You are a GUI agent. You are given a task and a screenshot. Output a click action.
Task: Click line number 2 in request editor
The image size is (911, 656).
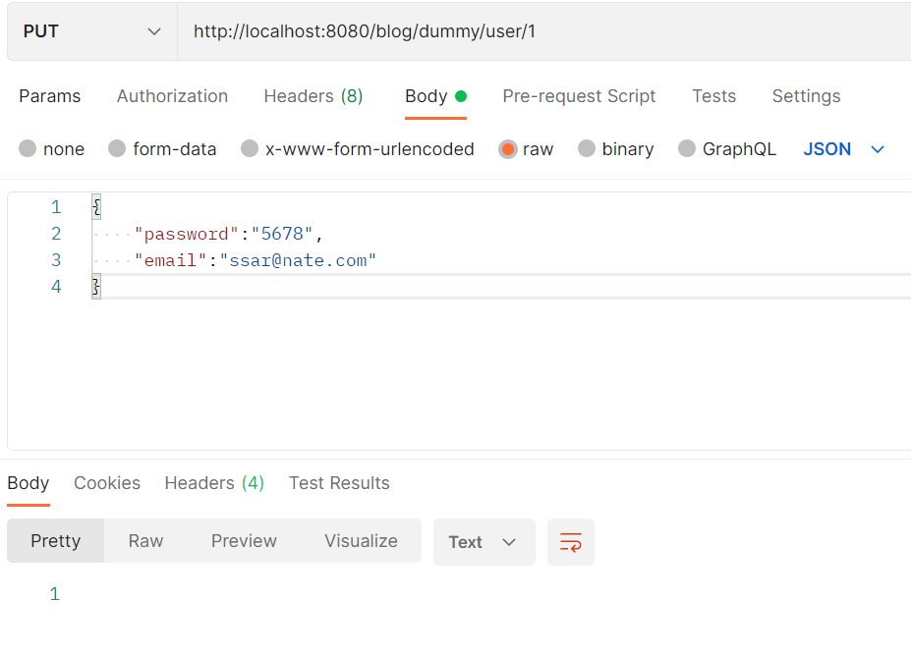coord(56,234)
